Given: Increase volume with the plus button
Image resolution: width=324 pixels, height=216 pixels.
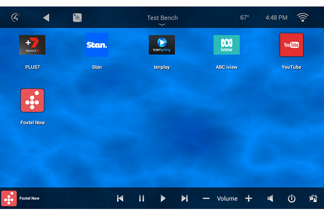Looking at the screenshot, I should (248, 198).
